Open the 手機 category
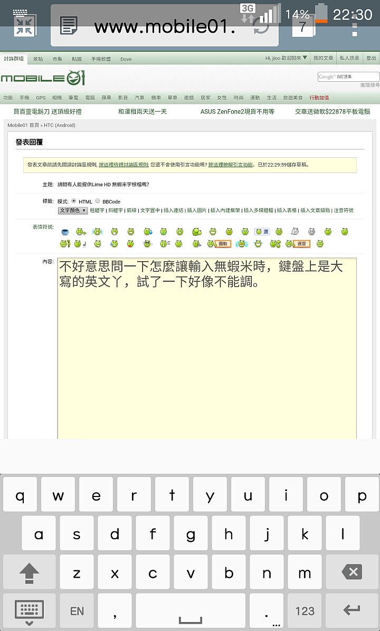The image size is (380, 631). tap(24, 98)
